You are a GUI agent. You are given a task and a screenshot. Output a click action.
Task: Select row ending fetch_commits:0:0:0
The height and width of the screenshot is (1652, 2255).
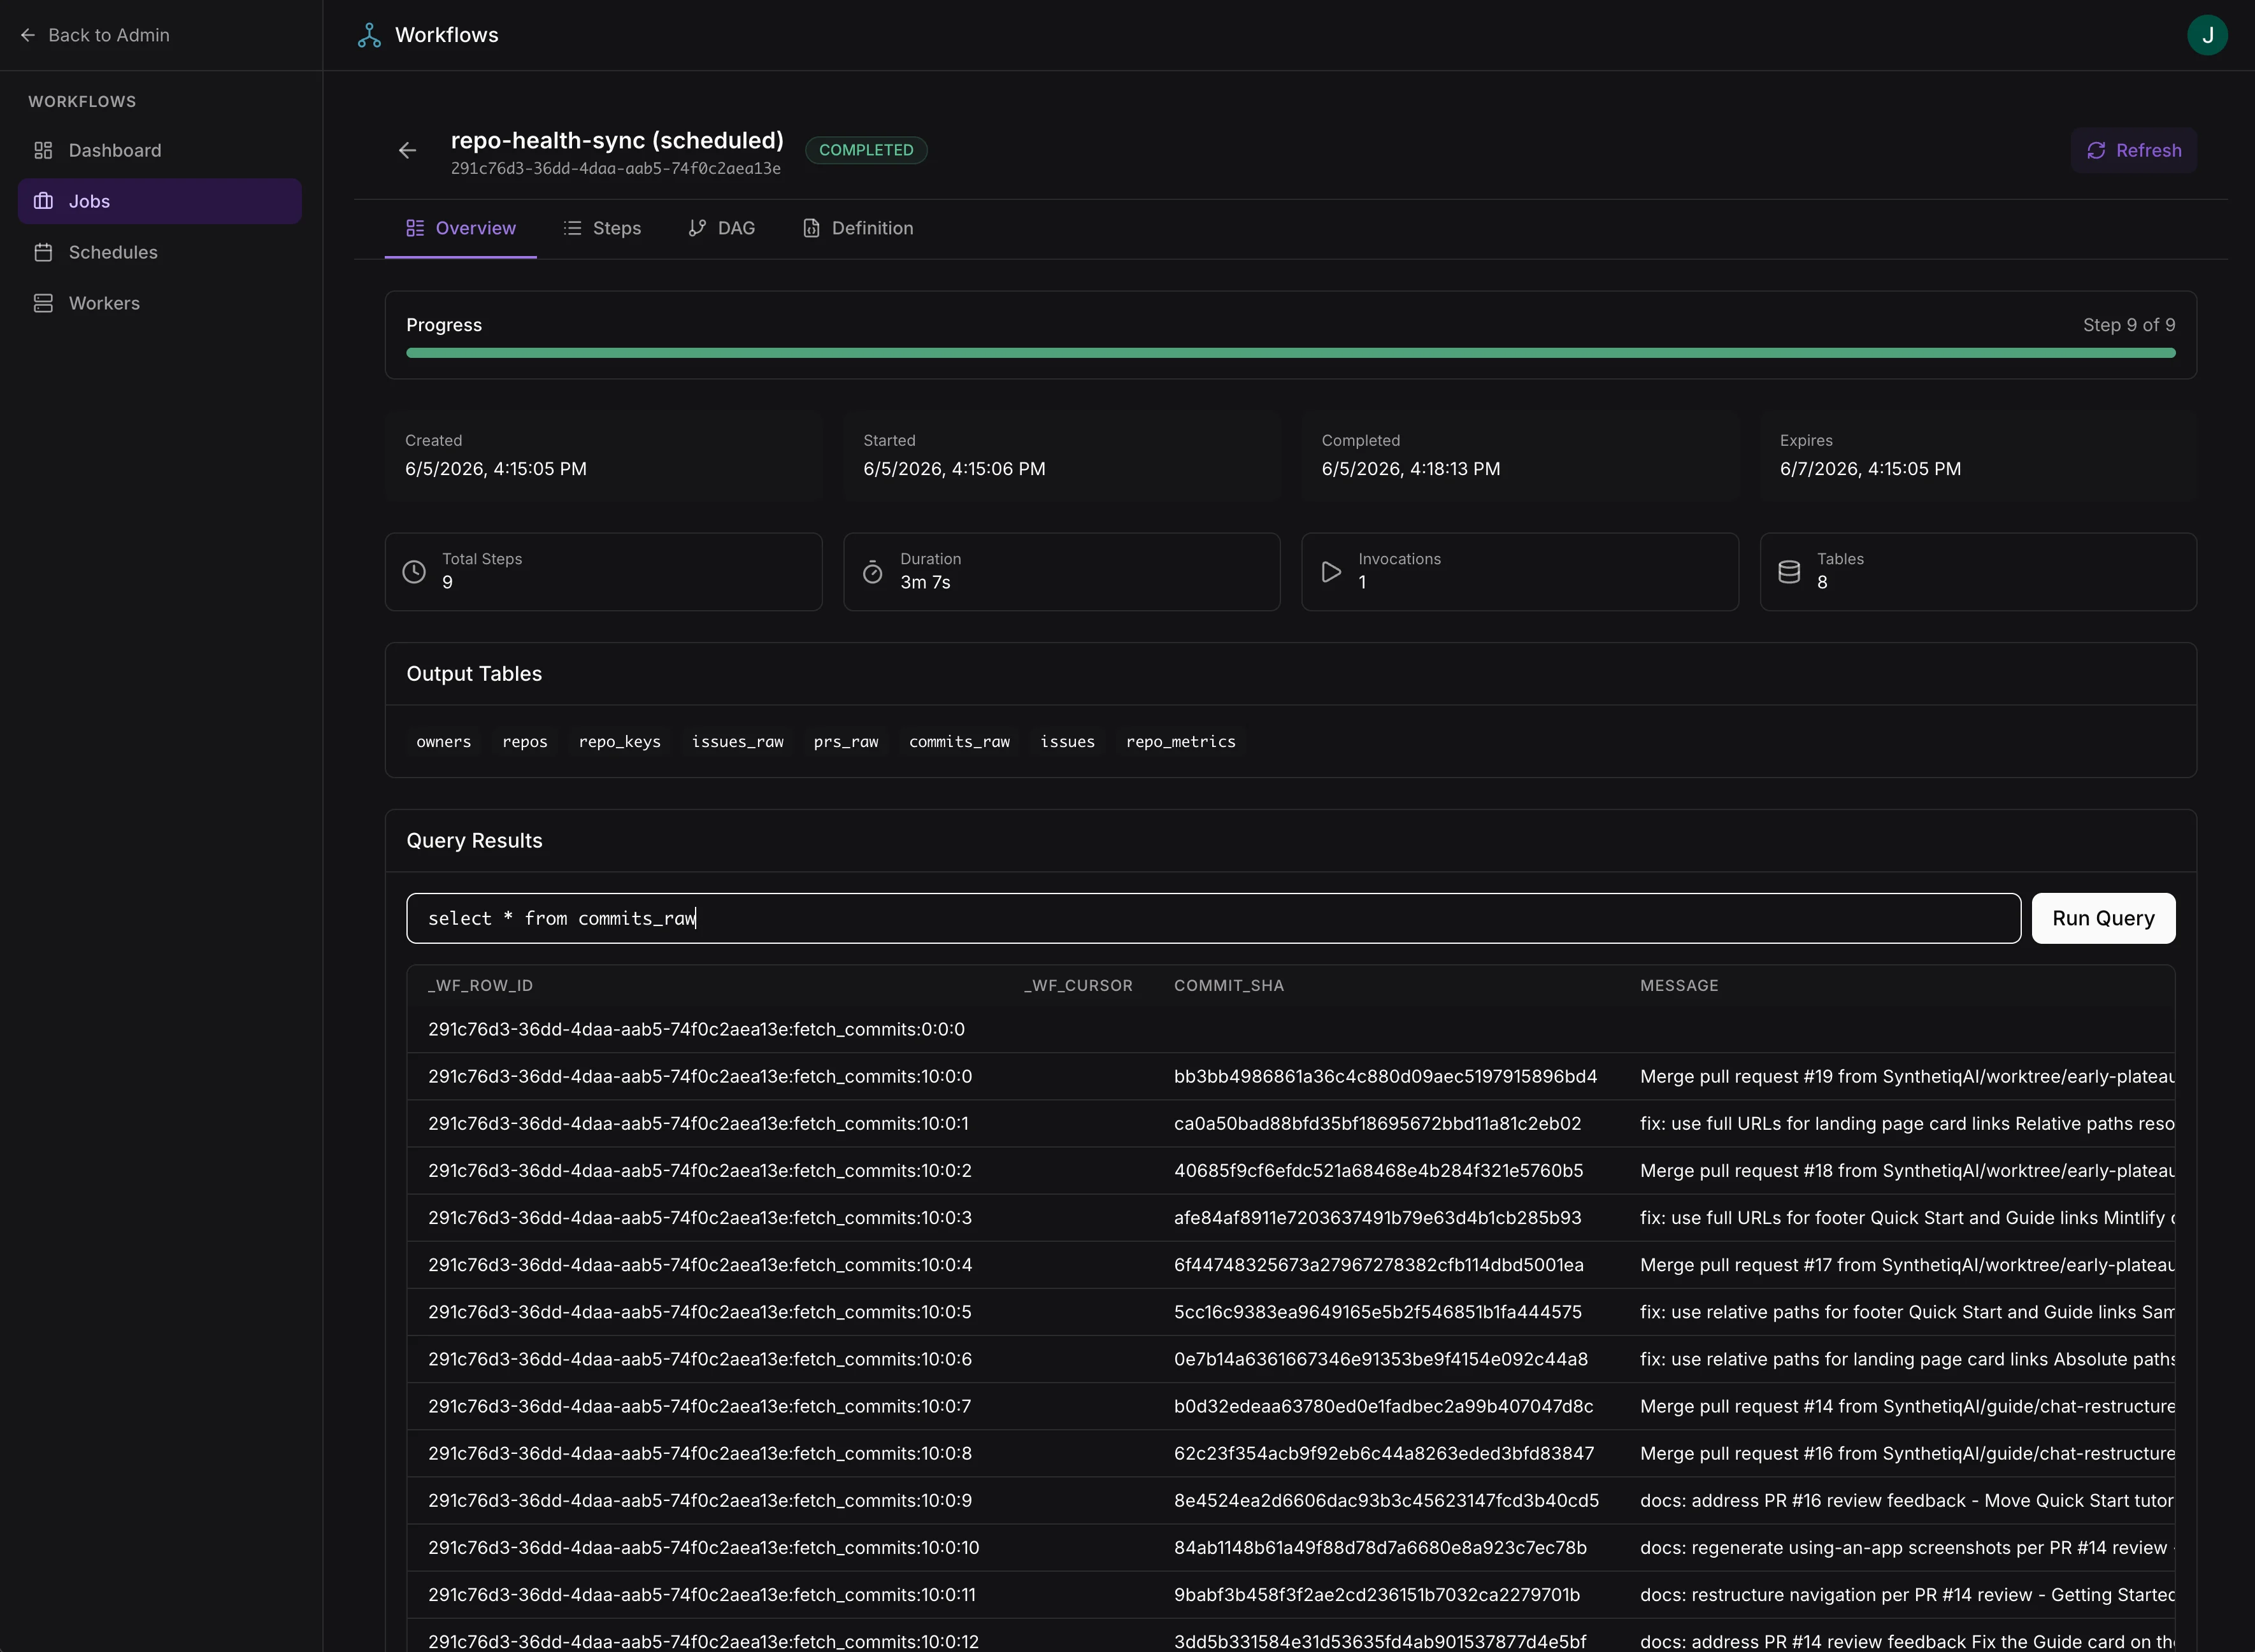click(x=1290, y=1029)
